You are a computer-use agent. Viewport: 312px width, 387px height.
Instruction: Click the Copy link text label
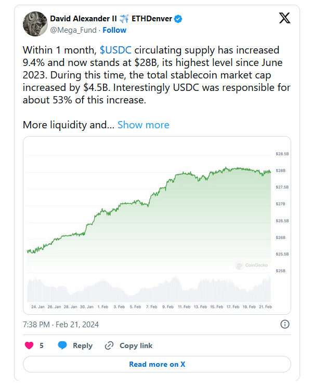pyautogui.click(x=136, y=345)
